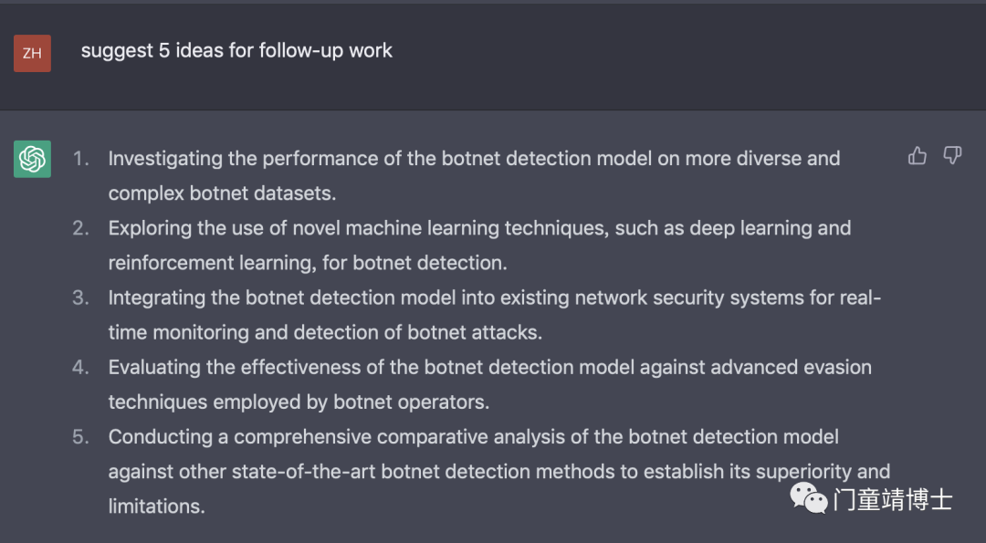The width and height of the screenshot is (986, 543).
Task: Click list number "3." marker
Action: 80,298
